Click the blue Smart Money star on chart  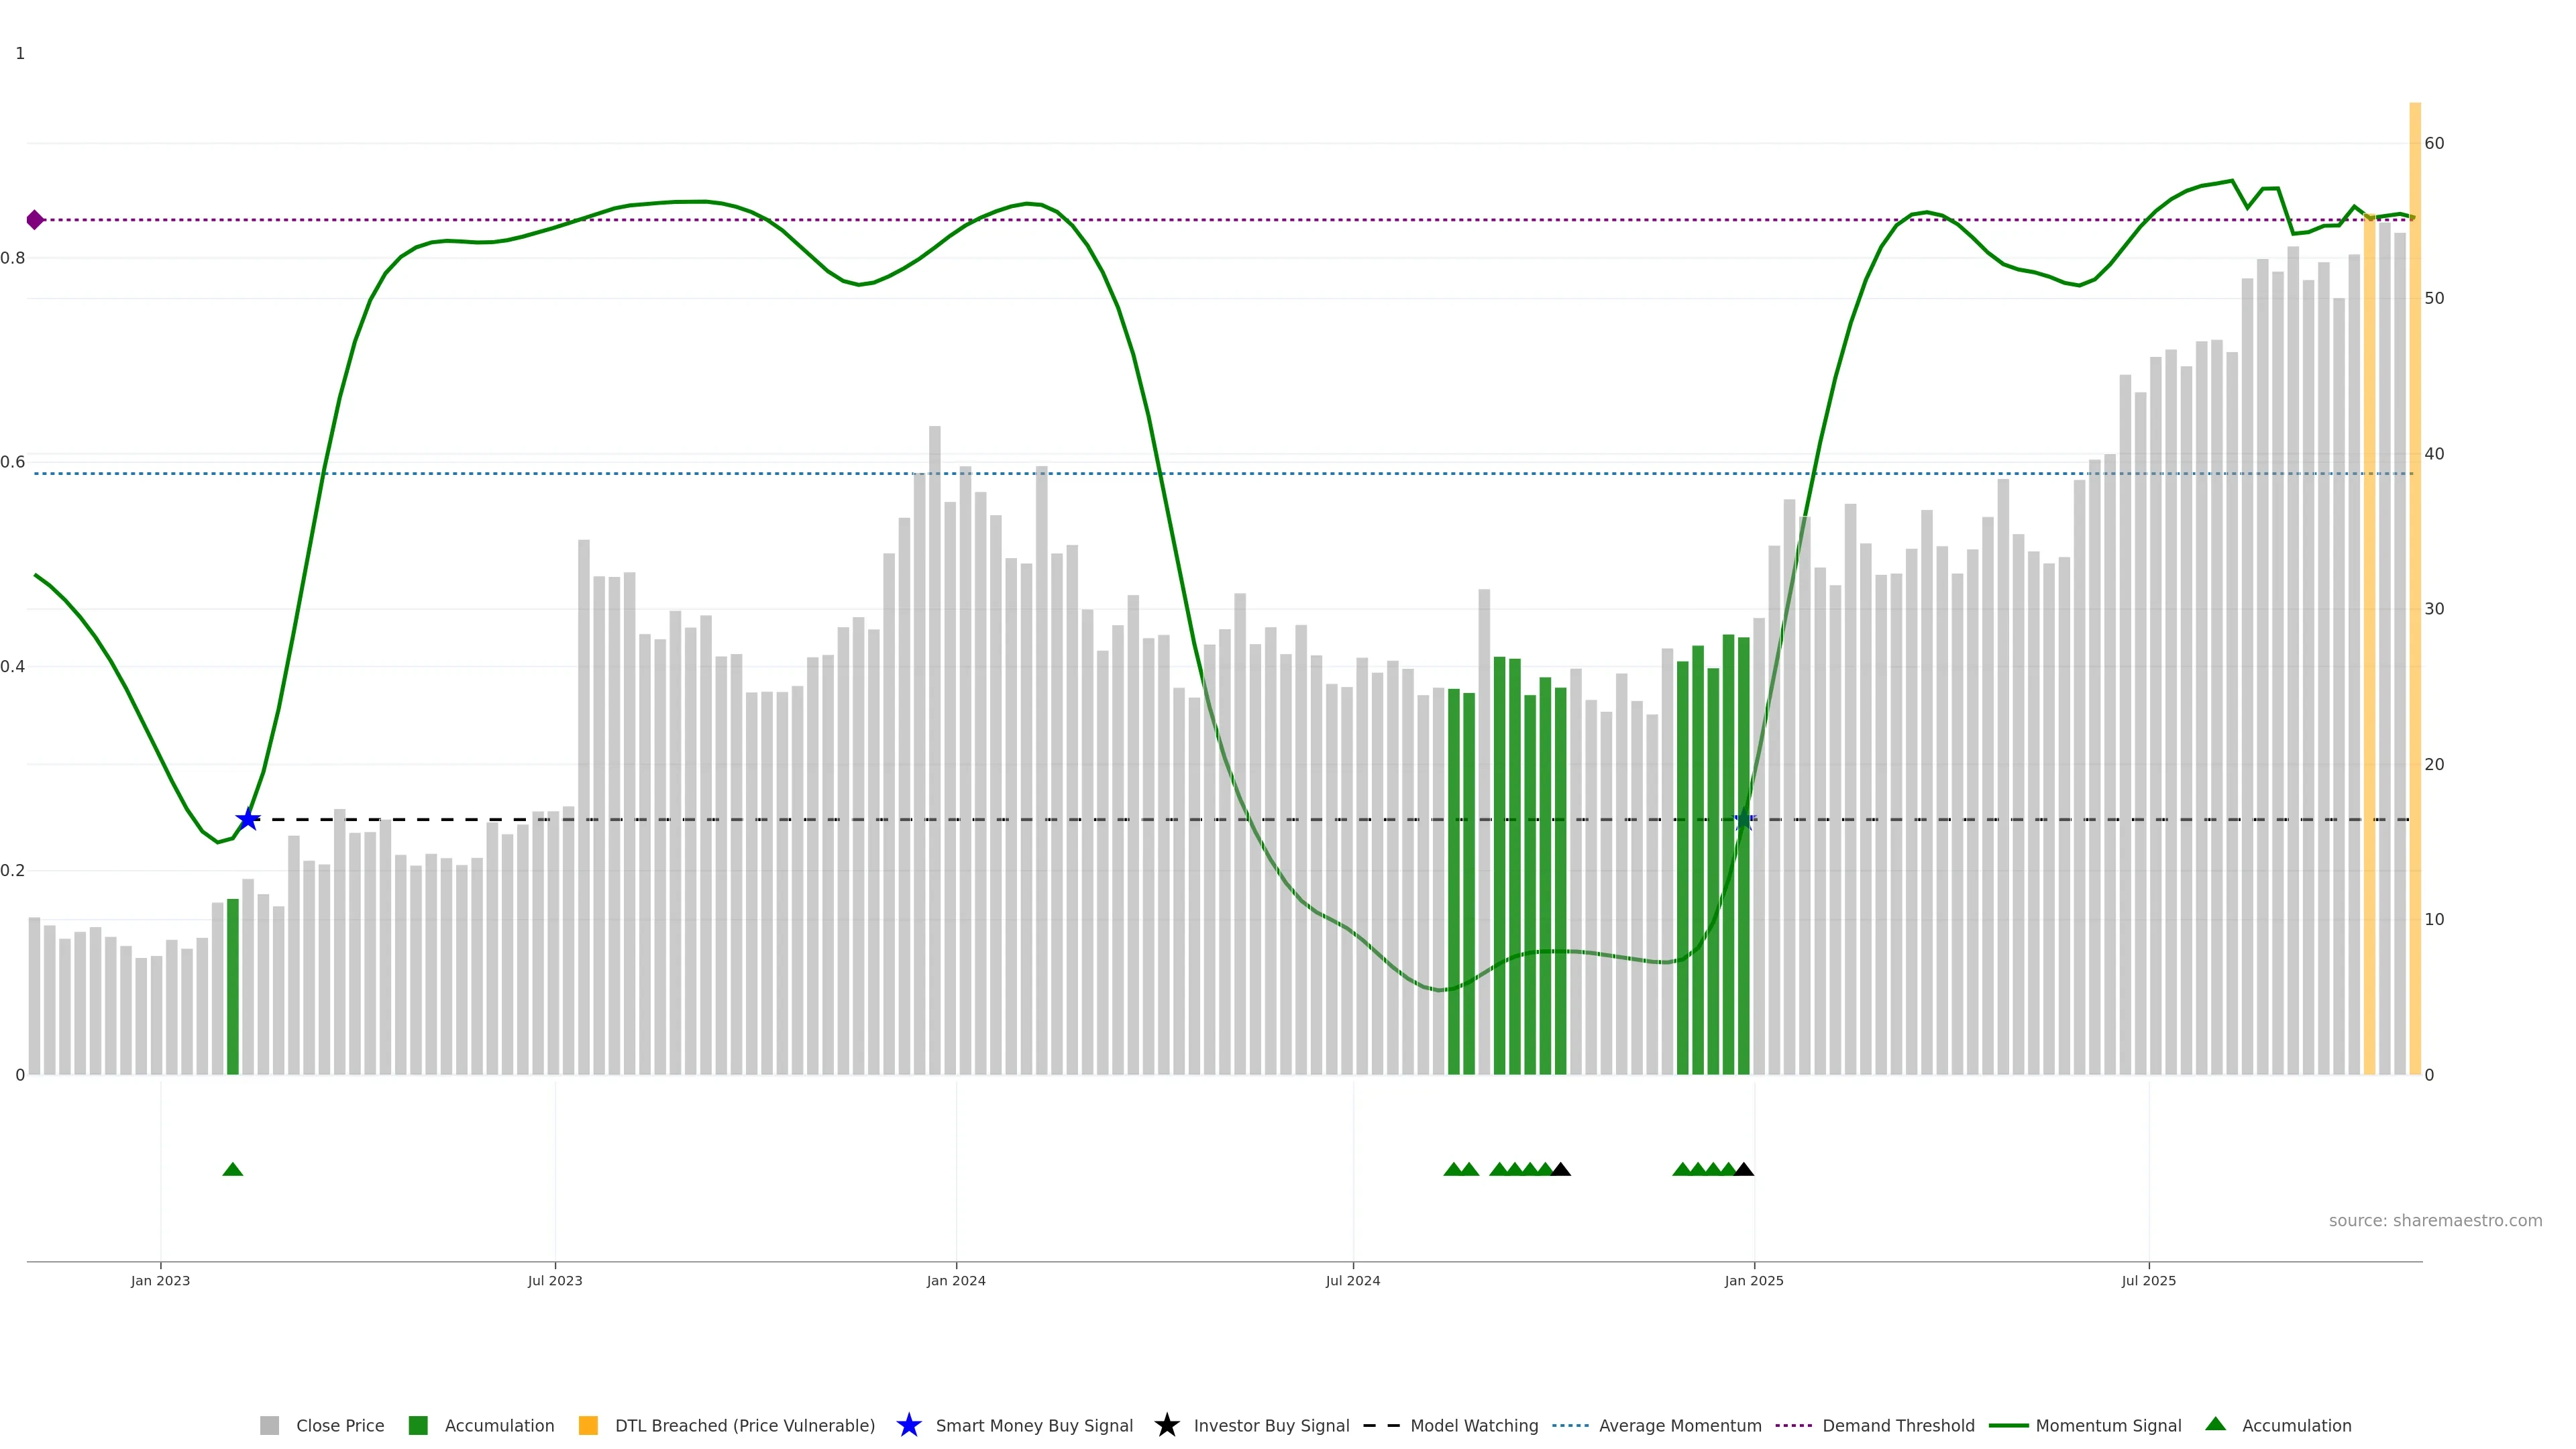pos(248,820)
